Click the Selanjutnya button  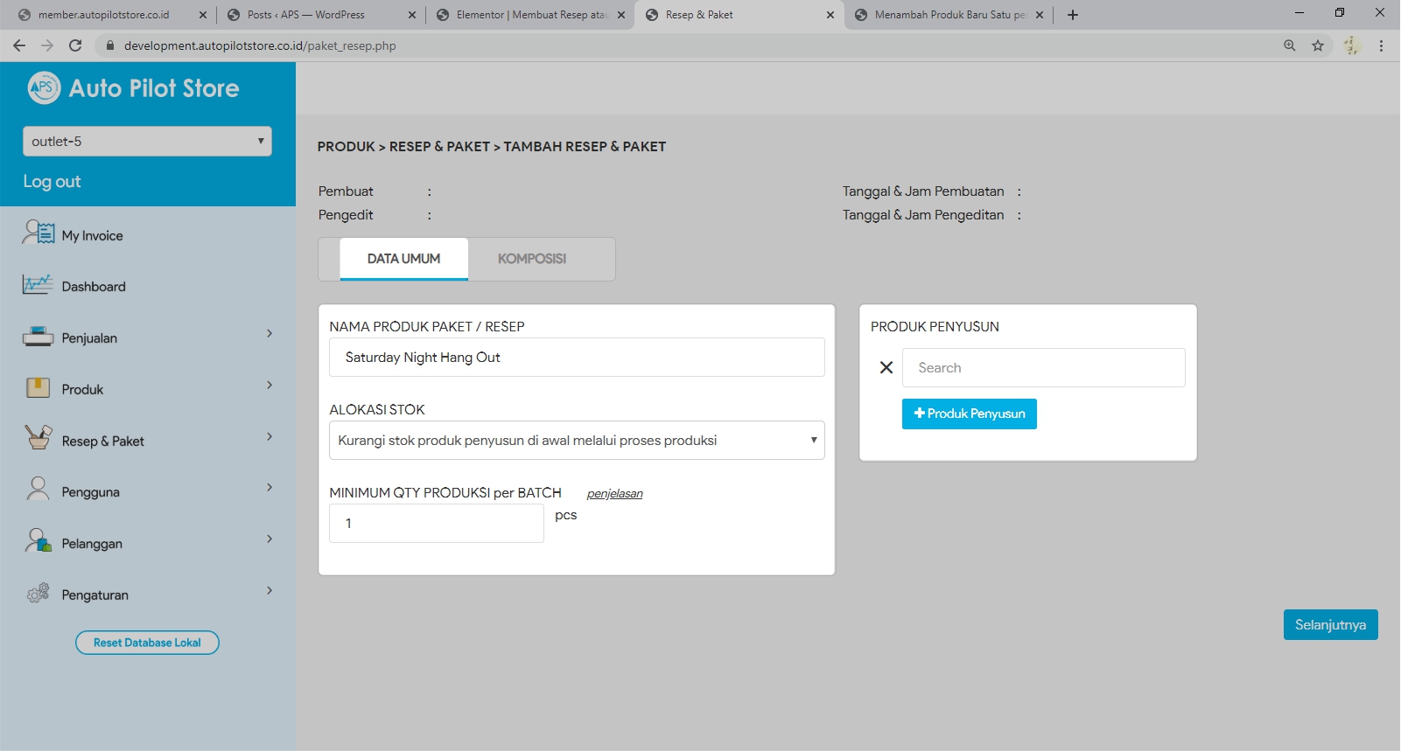pyautogui.click(x=1329, y=625)
